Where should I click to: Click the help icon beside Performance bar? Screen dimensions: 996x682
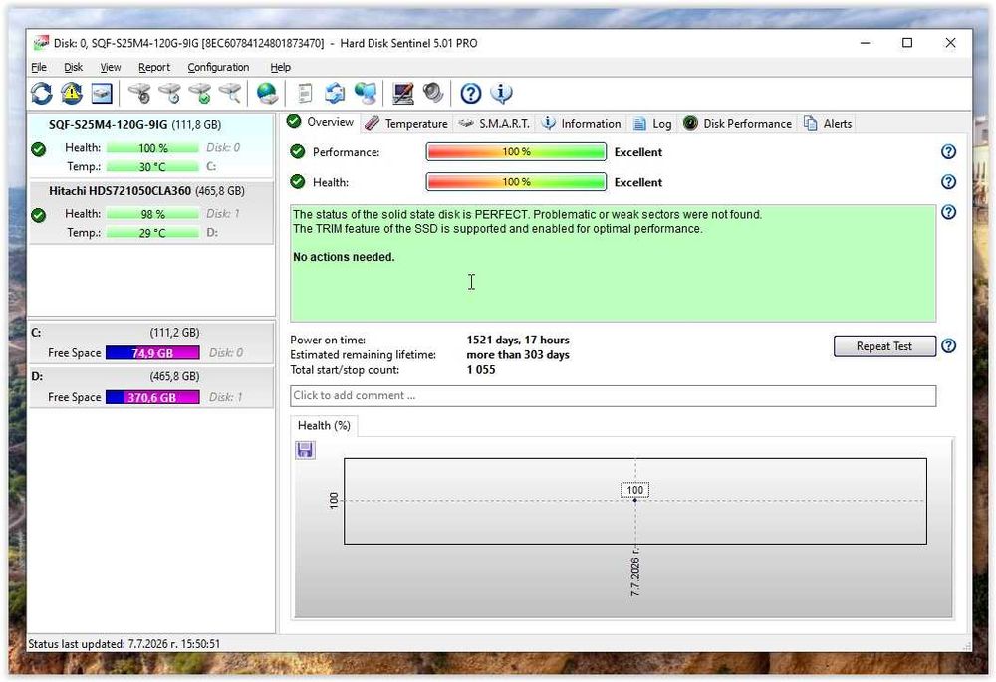[x=948, y=151]
